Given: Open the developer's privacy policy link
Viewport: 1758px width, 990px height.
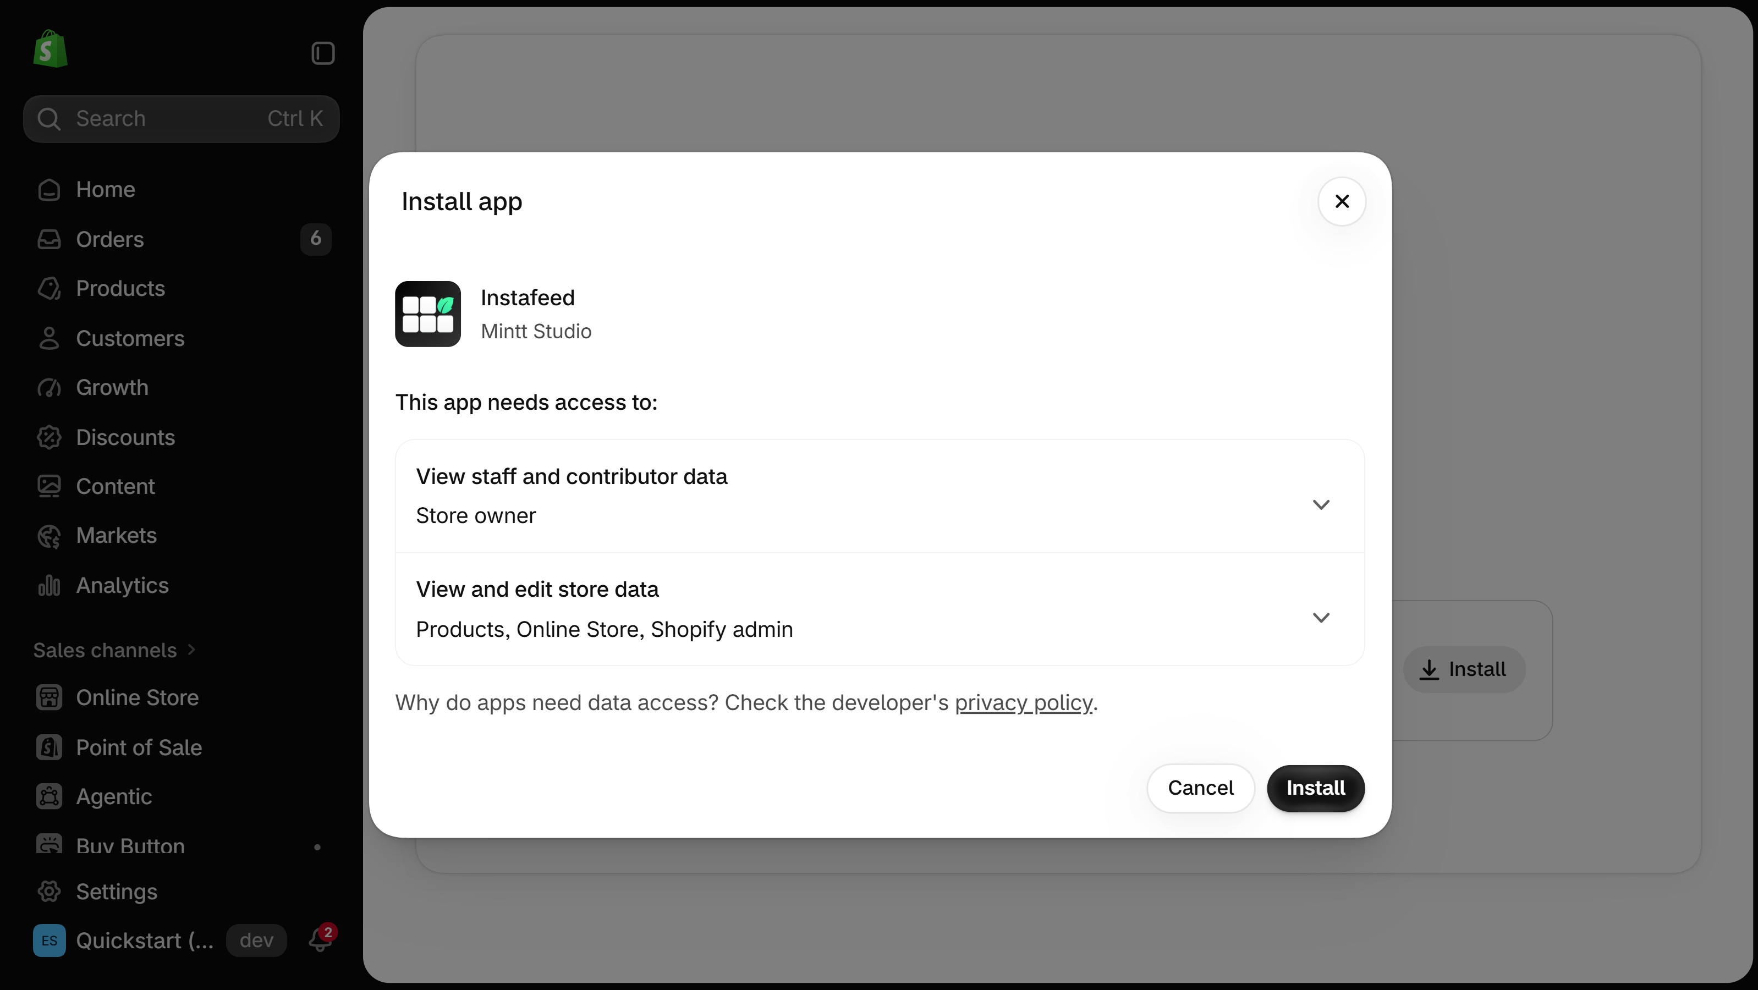Looking at the screenshot, I should [1023, 703].
